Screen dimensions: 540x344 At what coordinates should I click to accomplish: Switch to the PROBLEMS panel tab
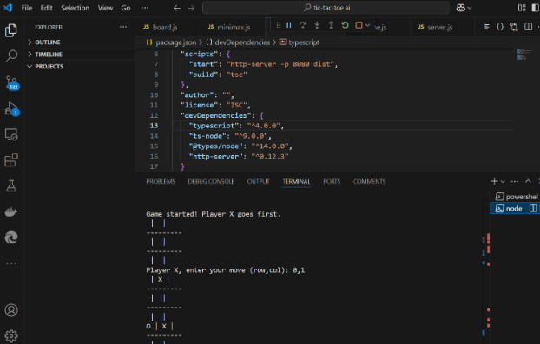[x=161, y=181]
